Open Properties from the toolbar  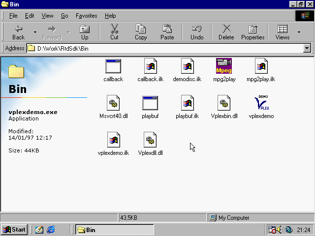252,32
